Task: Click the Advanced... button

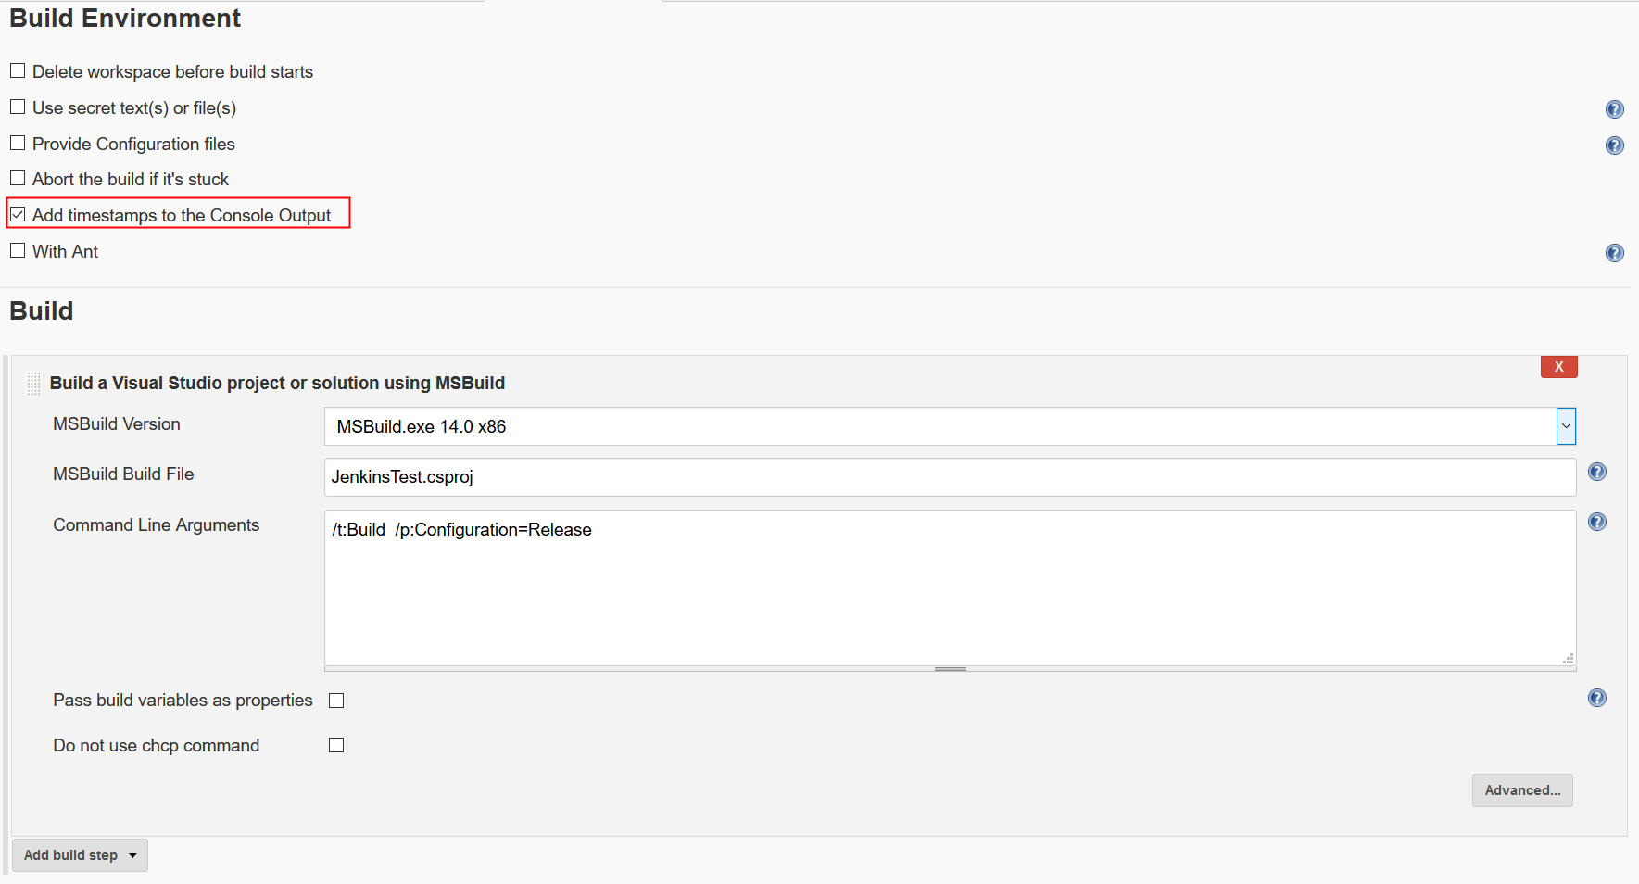Action: click(1522, 790)
